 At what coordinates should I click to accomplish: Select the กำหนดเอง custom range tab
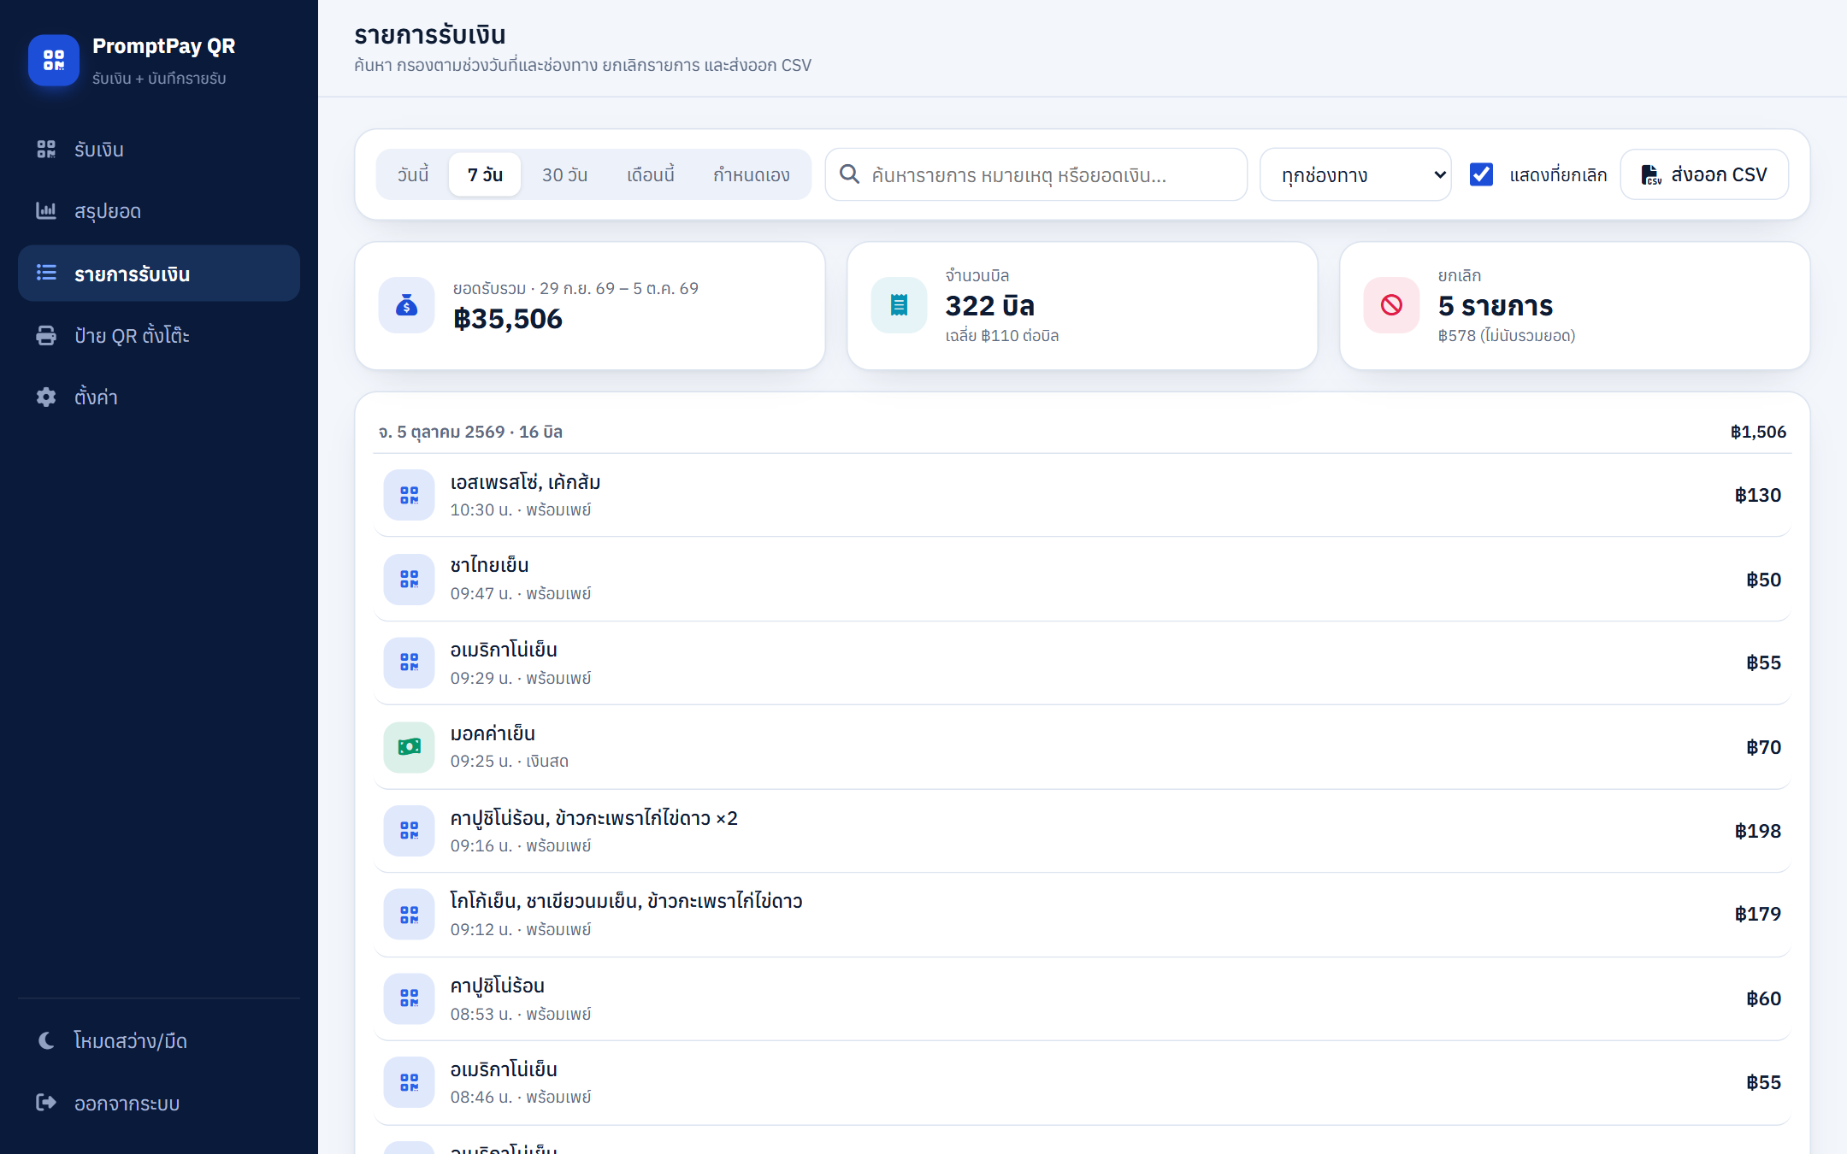(x=752, y=174)
